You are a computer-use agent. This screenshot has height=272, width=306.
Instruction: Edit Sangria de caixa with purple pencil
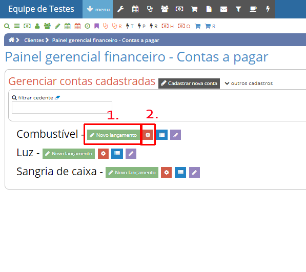coord(194,172)
